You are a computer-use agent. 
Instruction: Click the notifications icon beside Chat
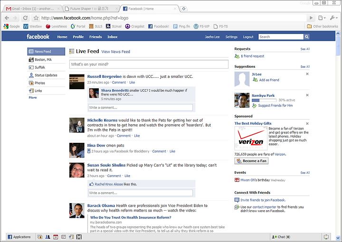[x=326, y=237]
